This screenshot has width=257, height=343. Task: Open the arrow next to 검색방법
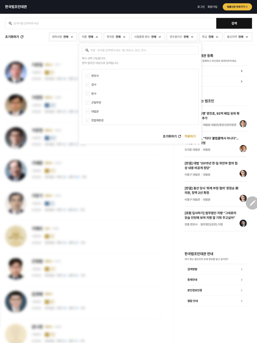click(x=241, y=269)
